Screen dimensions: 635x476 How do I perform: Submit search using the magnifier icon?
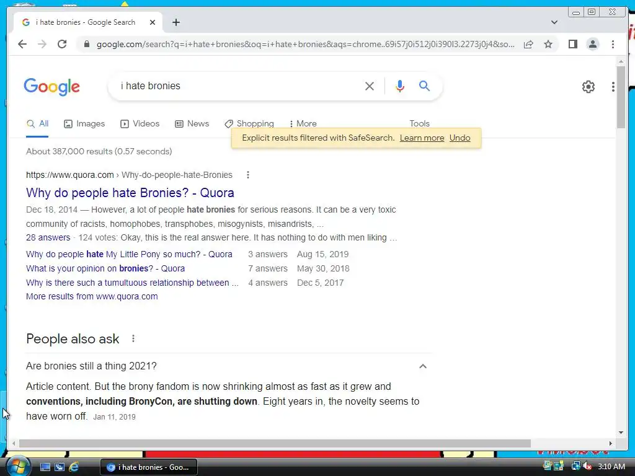coord(424,86)
